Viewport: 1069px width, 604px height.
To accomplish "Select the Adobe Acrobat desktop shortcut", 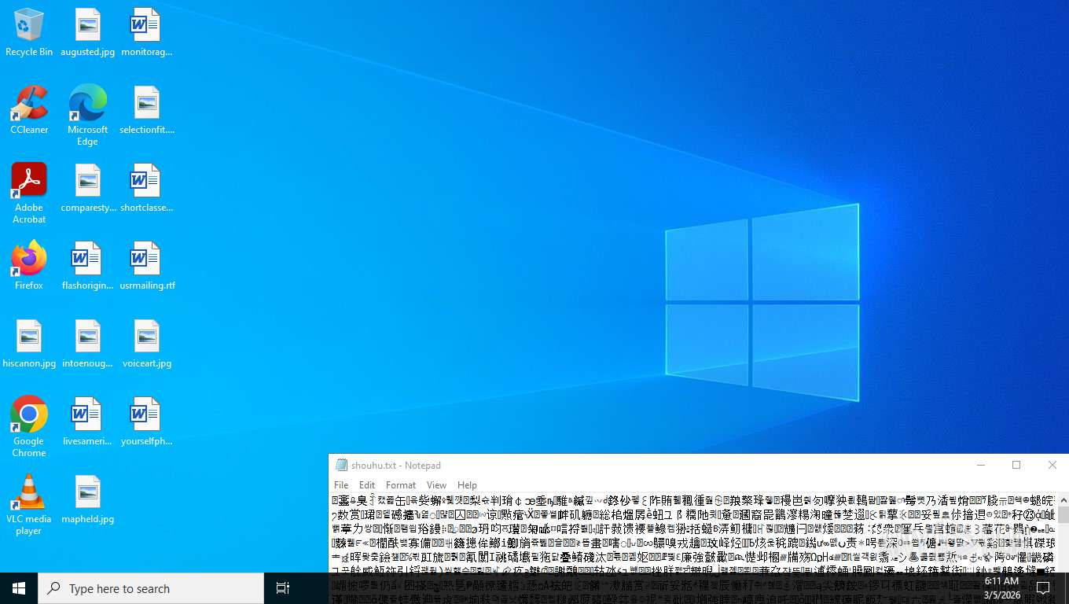I will click(29, 193).
